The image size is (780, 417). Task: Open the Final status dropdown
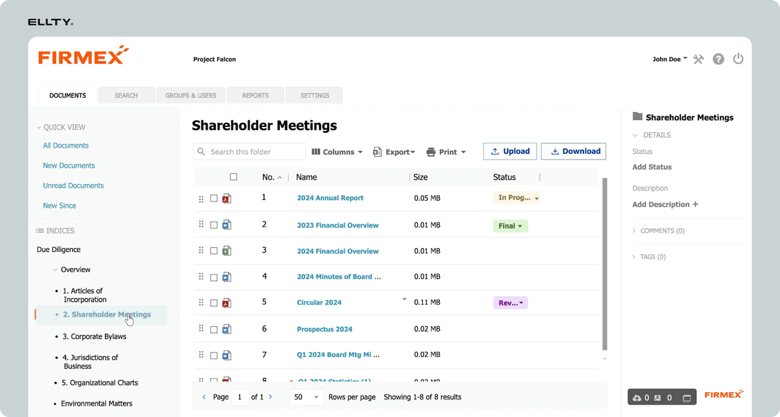[x=510, y=226]
